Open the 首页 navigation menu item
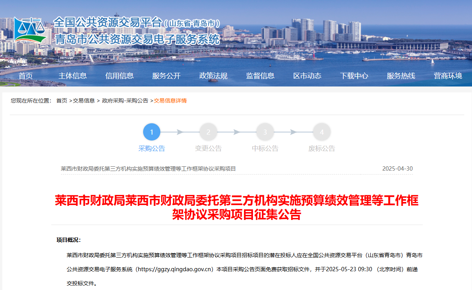Screen dimensions: 472x290 tap(25, 76)
